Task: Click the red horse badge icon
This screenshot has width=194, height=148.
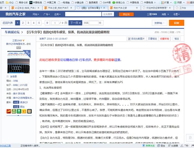Action: pyautogui.click(x=9, y=111)
